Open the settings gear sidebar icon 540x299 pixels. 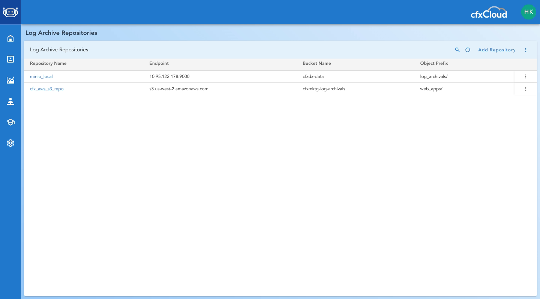(x=10, y=143)
